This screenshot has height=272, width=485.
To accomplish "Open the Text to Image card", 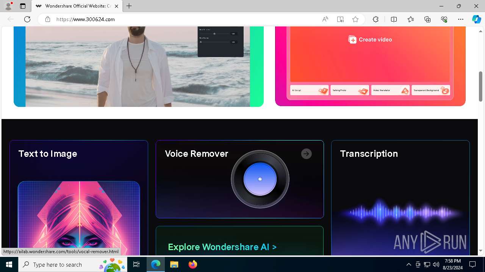I will (79, 198).
